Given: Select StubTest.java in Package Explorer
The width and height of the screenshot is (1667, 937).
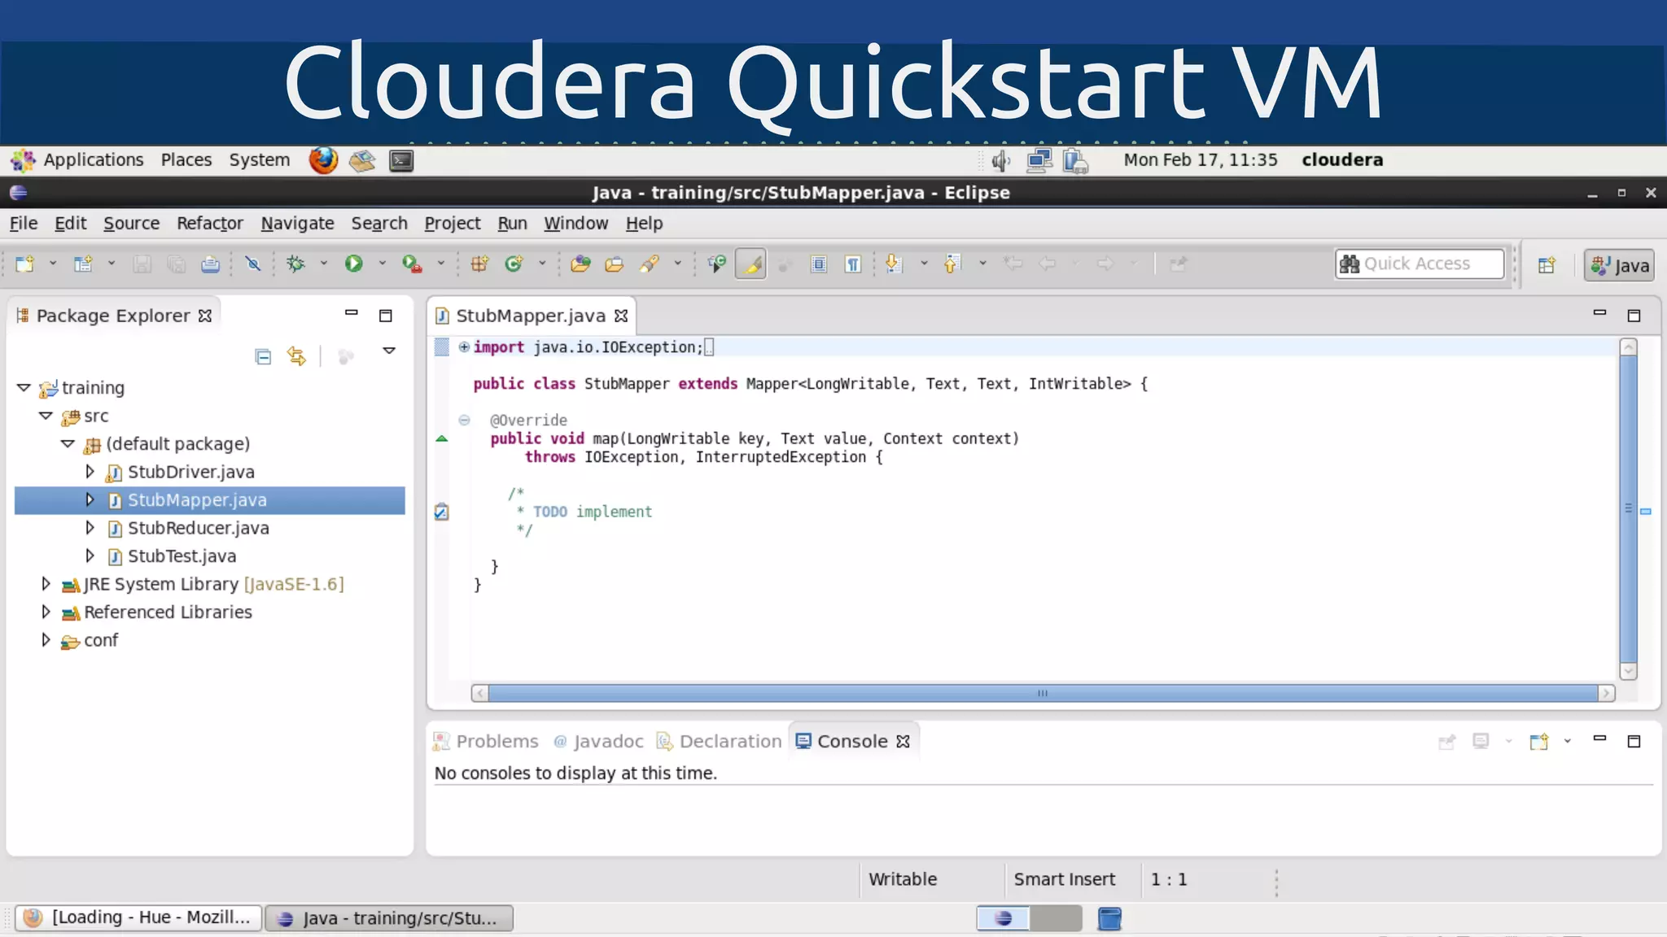Looking at the screenshot, I should click(182, 556).
